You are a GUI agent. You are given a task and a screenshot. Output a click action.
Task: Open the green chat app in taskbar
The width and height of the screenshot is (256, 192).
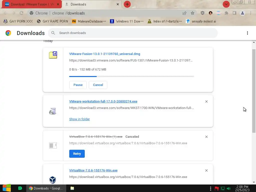tap(20, 188)
